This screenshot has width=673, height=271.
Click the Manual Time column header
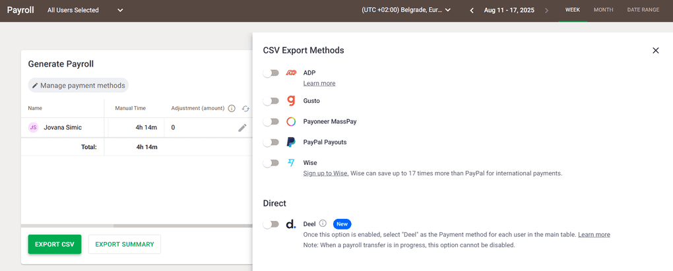pos(131,109)
